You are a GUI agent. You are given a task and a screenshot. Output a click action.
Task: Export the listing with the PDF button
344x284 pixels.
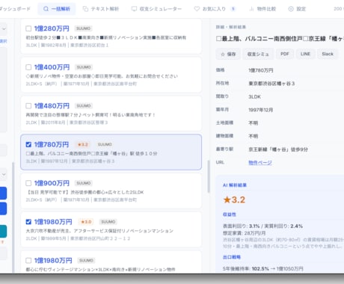(x=285, y=54)
